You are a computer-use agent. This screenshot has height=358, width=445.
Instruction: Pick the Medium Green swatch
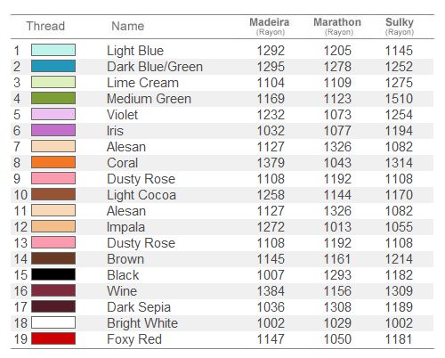click(53, 98)
